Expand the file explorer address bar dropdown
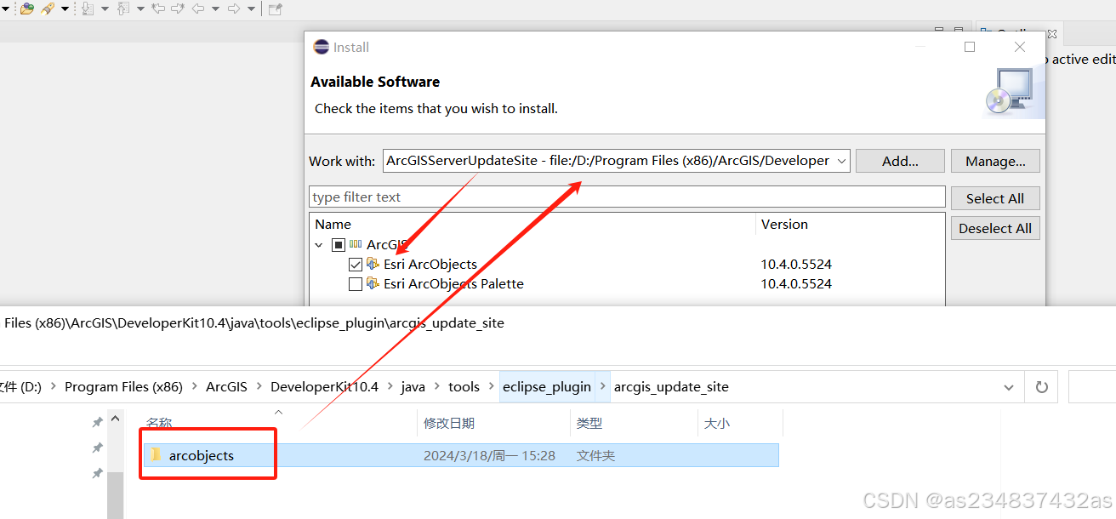 pyautogui.click(x=1009, y=386)
